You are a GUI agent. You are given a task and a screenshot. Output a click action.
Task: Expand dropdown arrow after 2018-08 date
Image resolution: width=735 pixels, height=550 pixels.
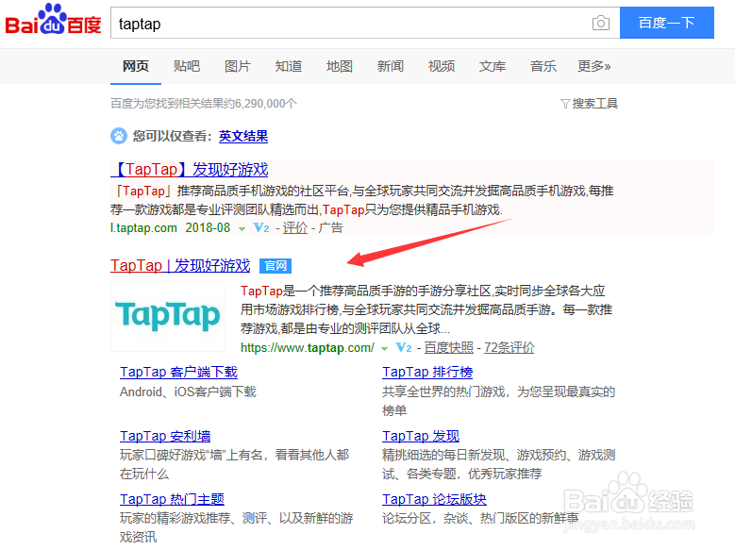coord(242,229)
